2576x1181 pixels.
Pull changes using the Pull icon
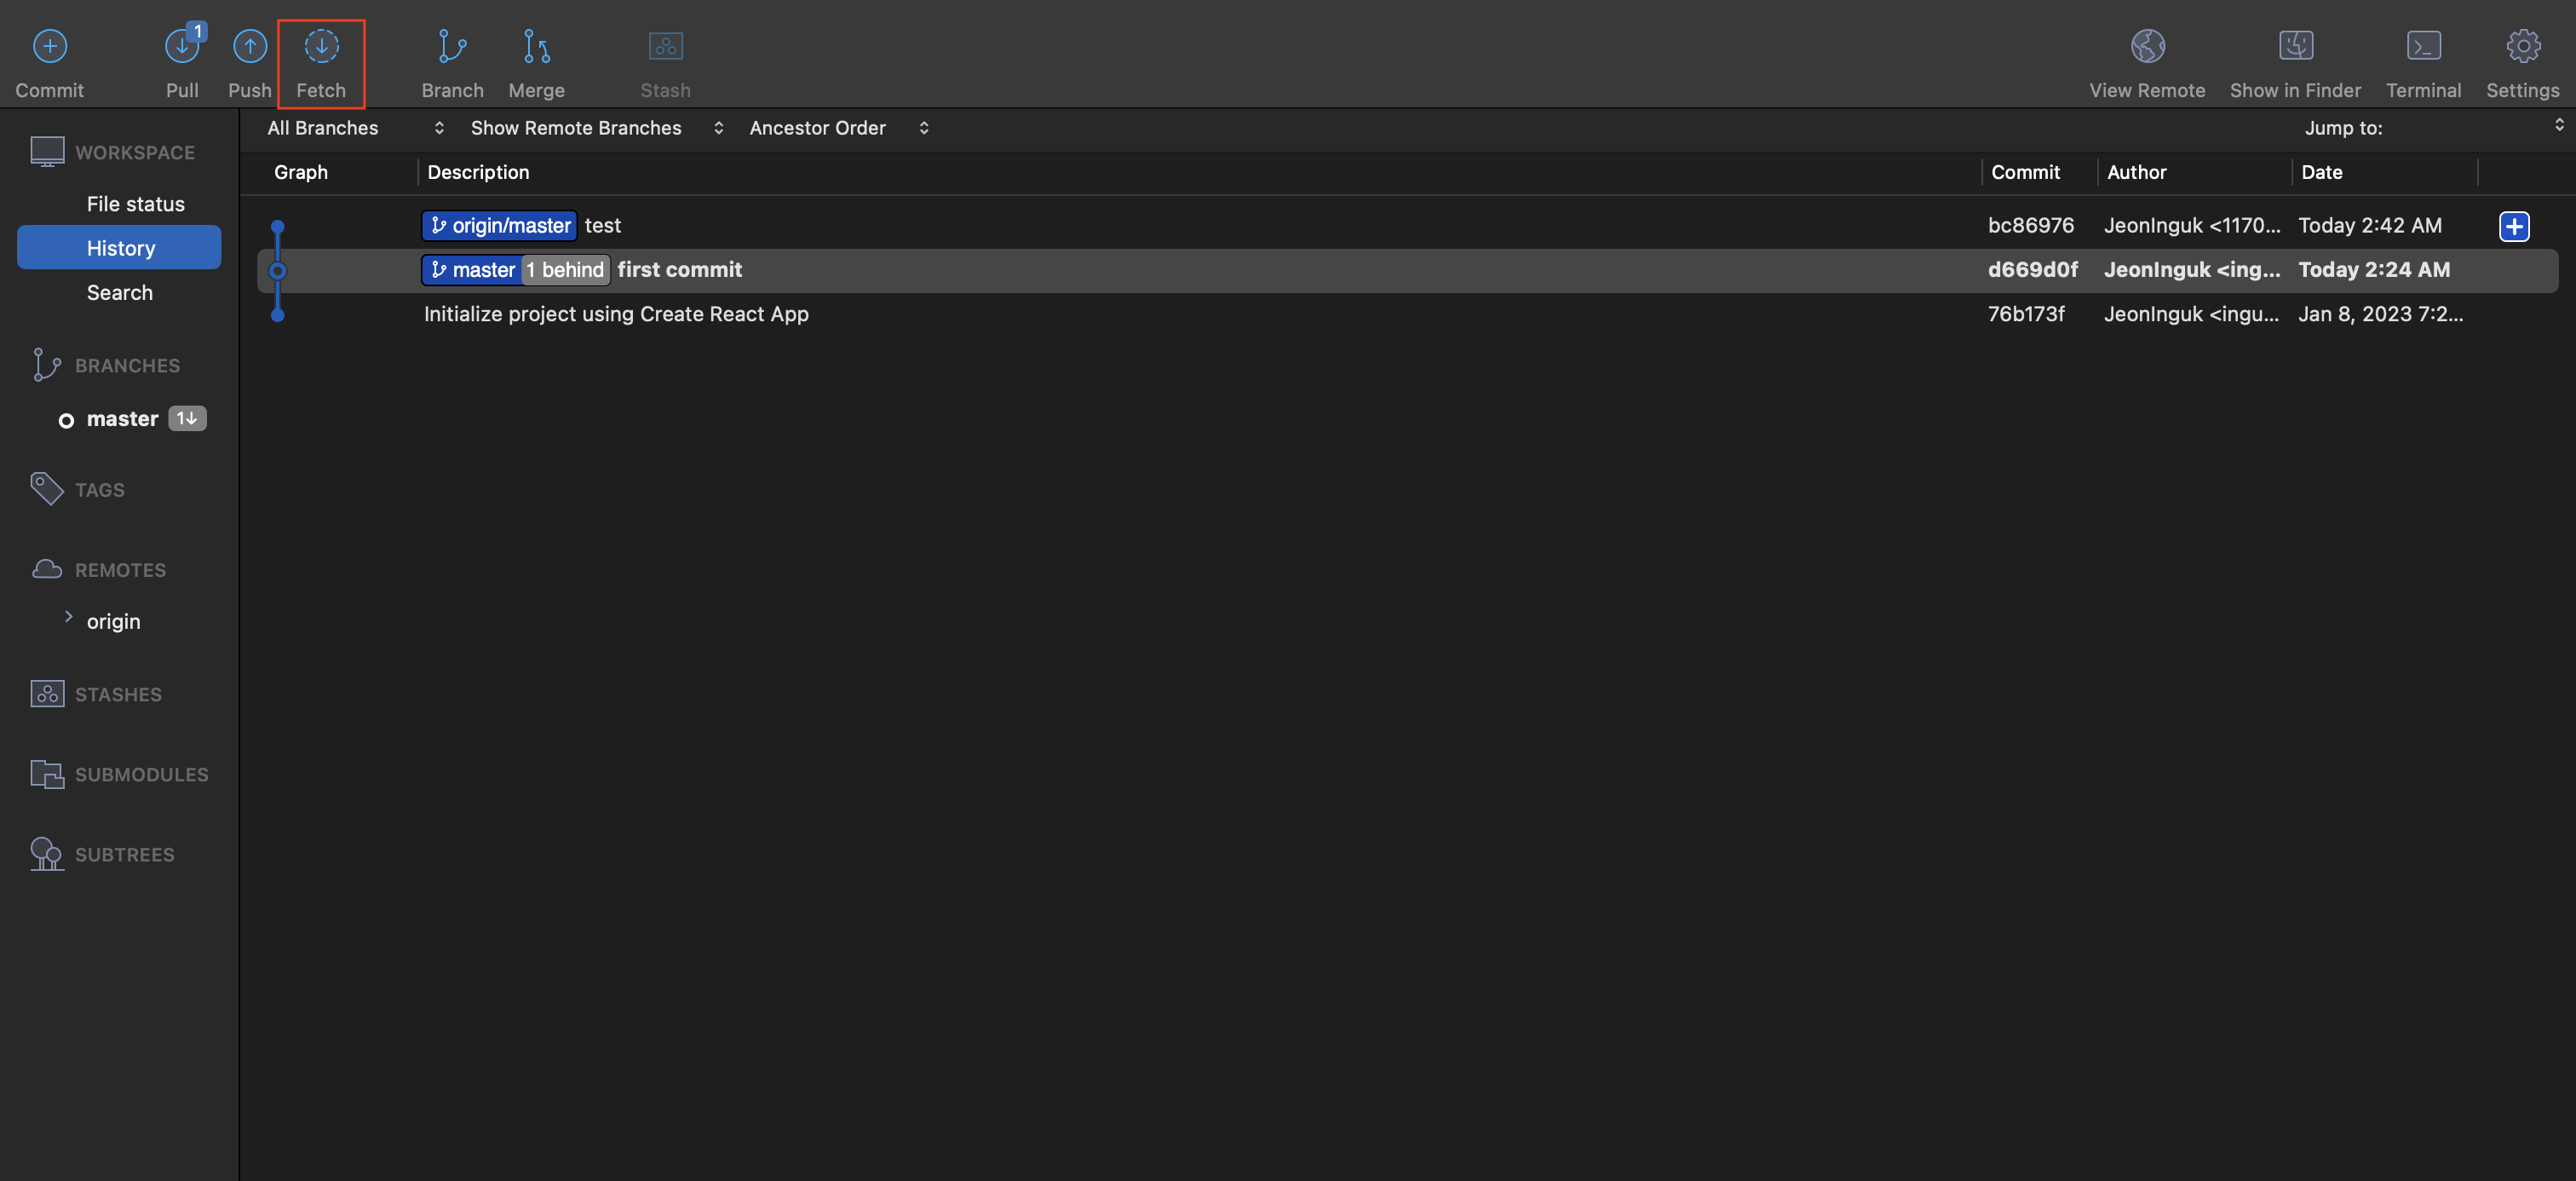click(x=181, y=46)
